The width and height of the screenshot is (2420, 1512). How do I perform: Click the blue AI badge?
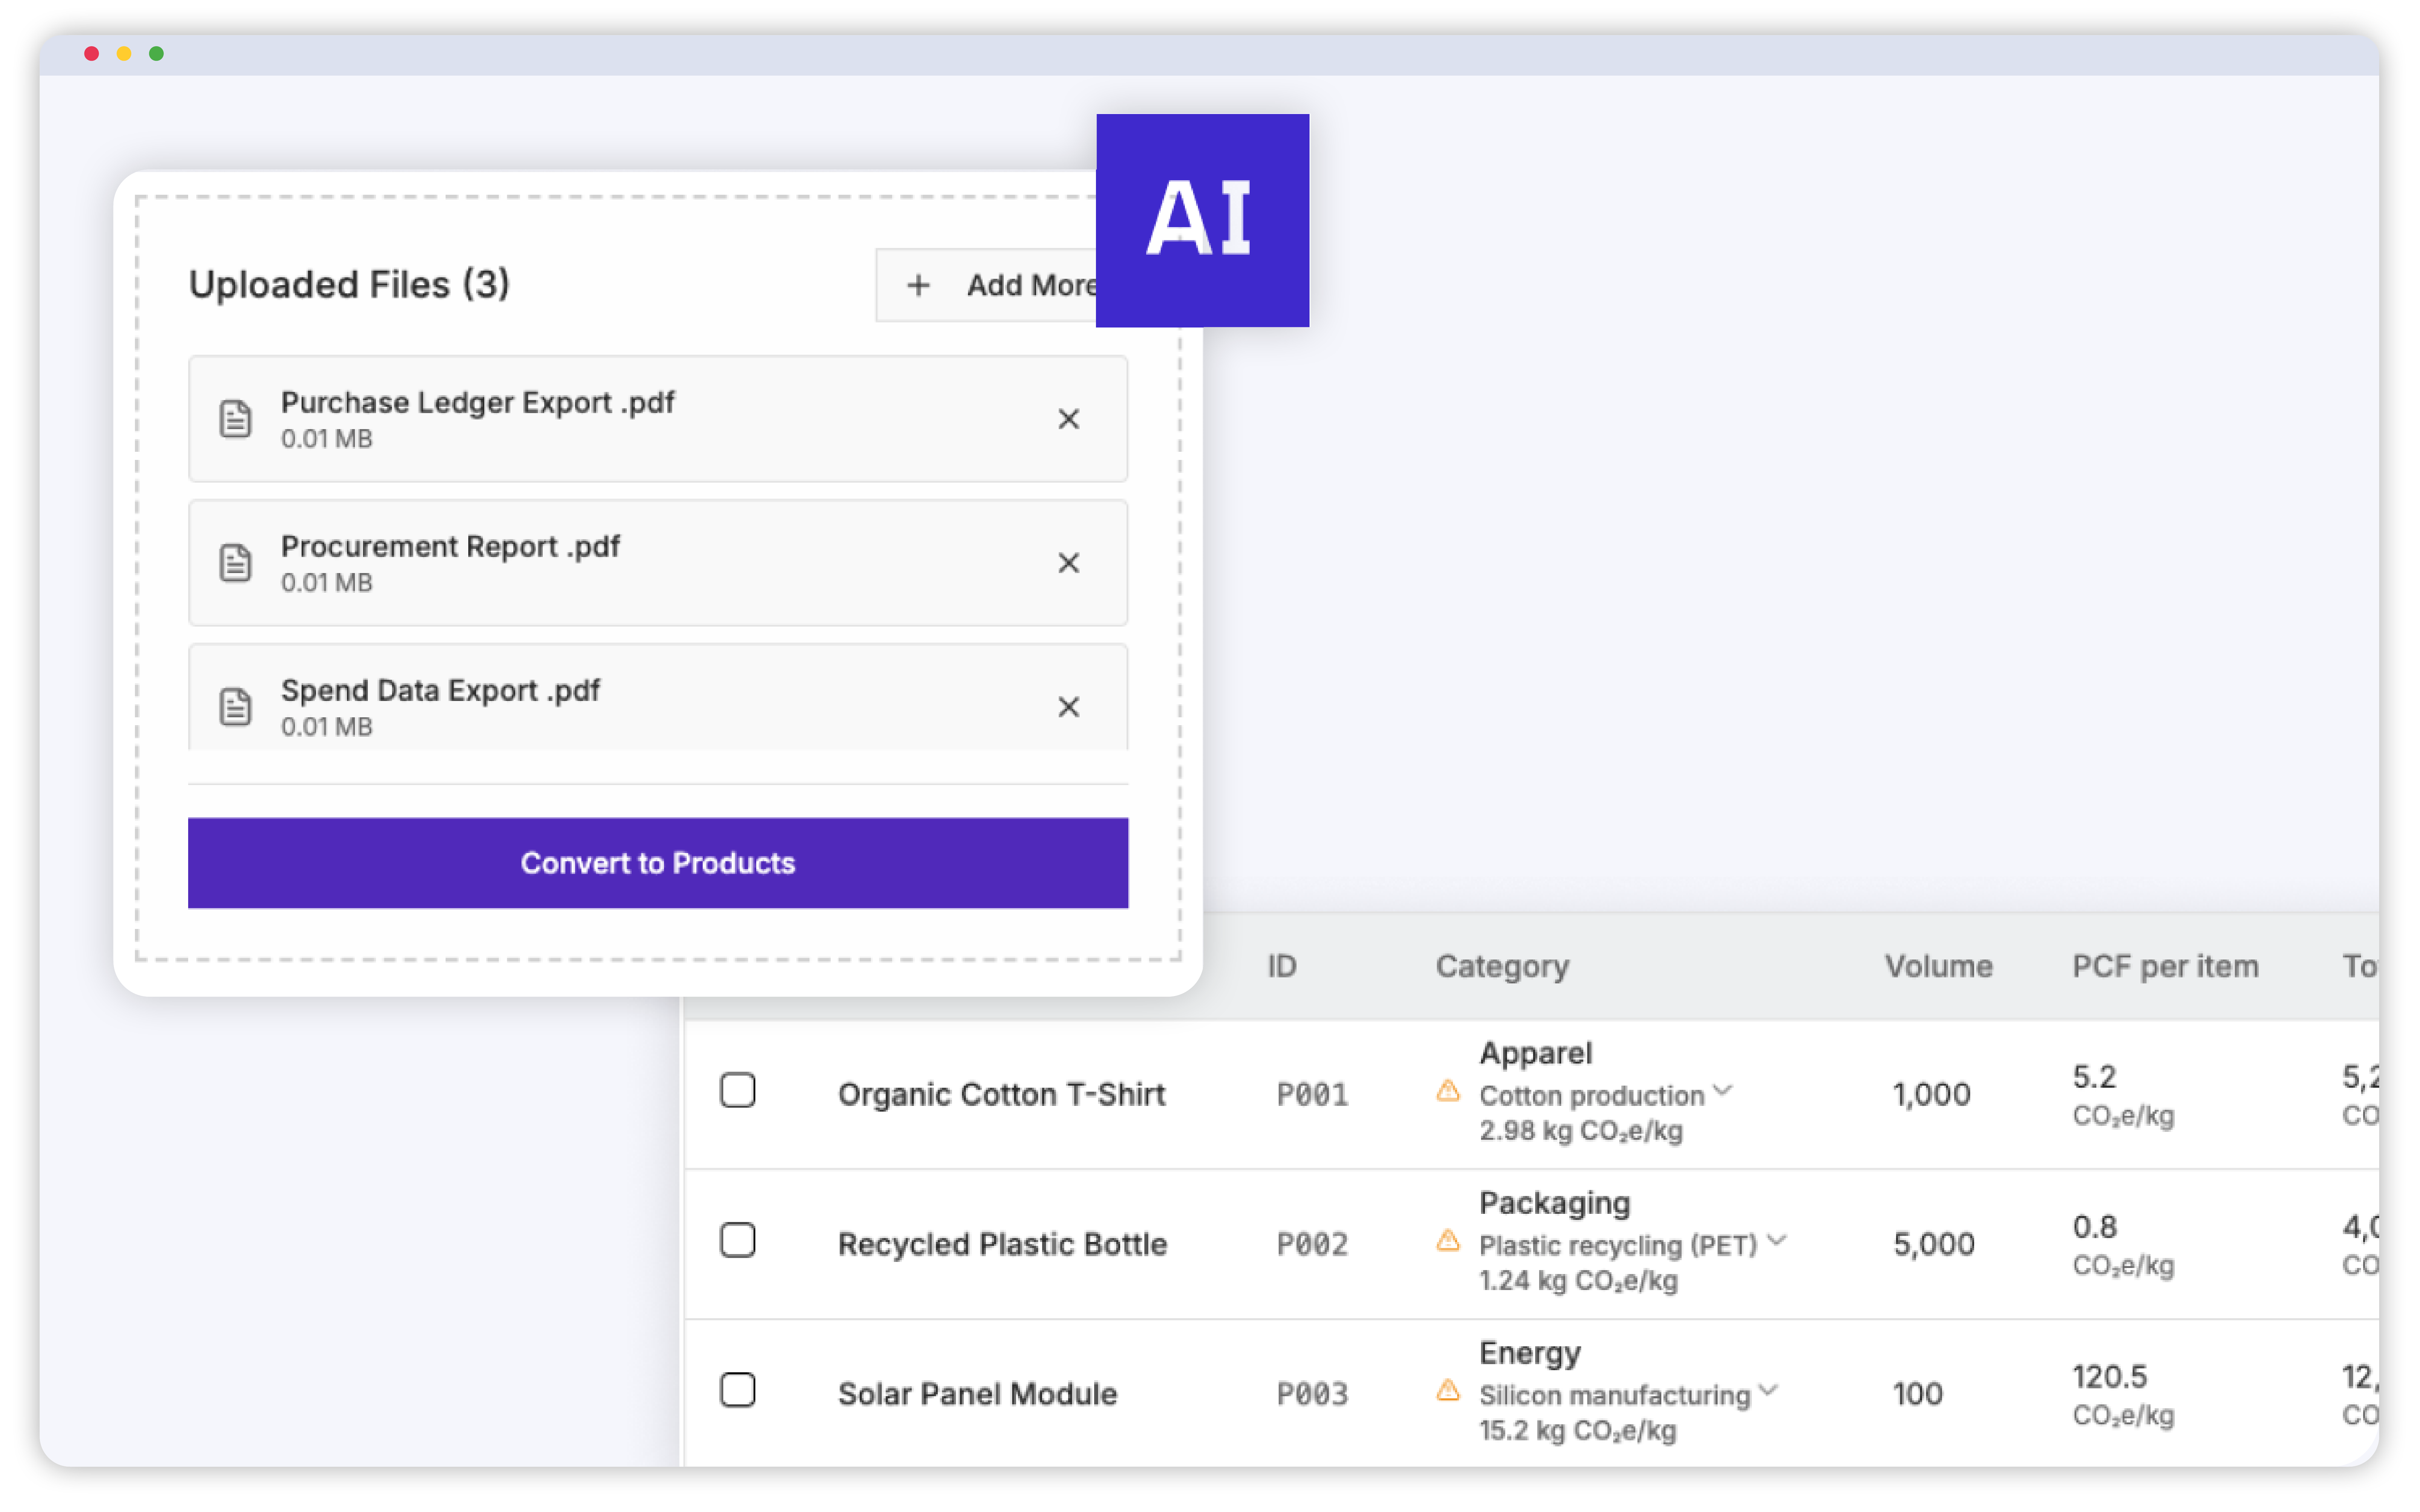(x=1202, y=220)
